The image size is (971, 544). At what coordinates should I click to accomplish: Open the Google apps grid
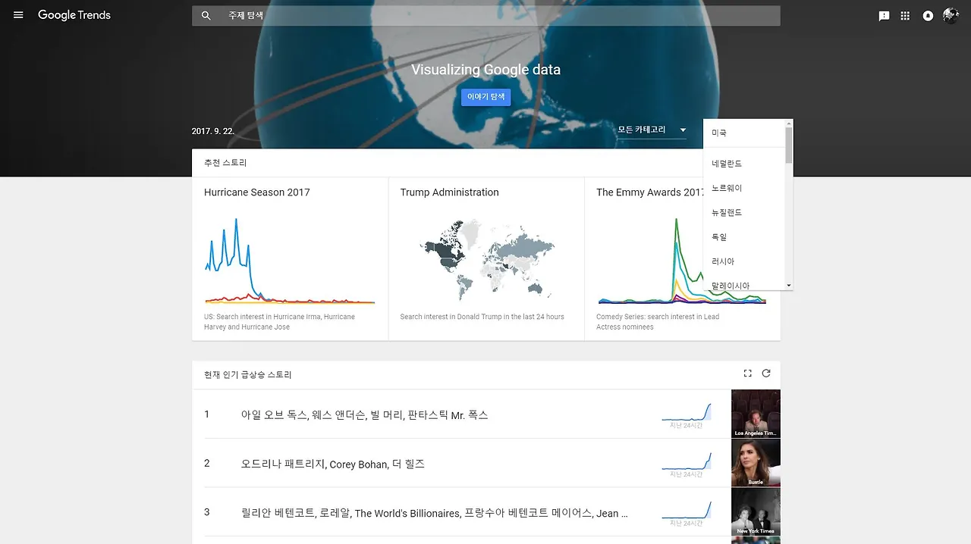[905, 16]
